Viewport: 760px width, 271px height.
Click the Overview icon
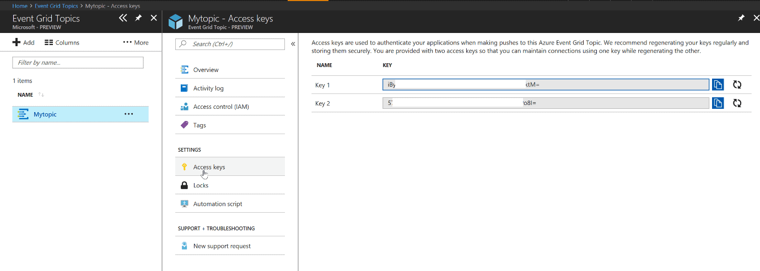(185, 70)
